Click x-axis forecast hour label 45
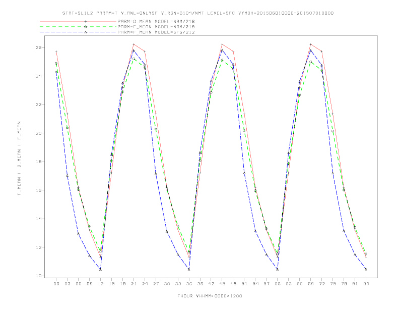The image size is (399, 309). click(x=222, y=284)
